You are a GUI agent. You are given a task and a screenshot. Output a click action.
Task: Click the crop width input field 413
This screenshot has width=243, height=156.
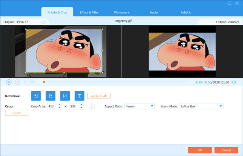[53, 106]
